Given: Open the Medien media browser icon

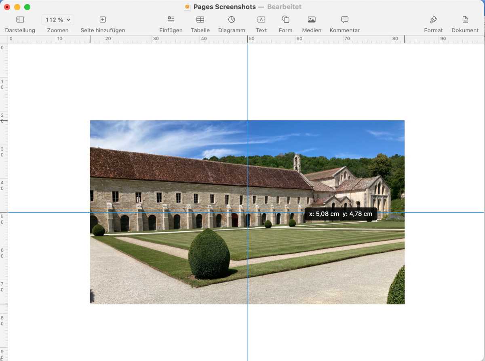Looking at the screenshot, I should tap(312, 19).
